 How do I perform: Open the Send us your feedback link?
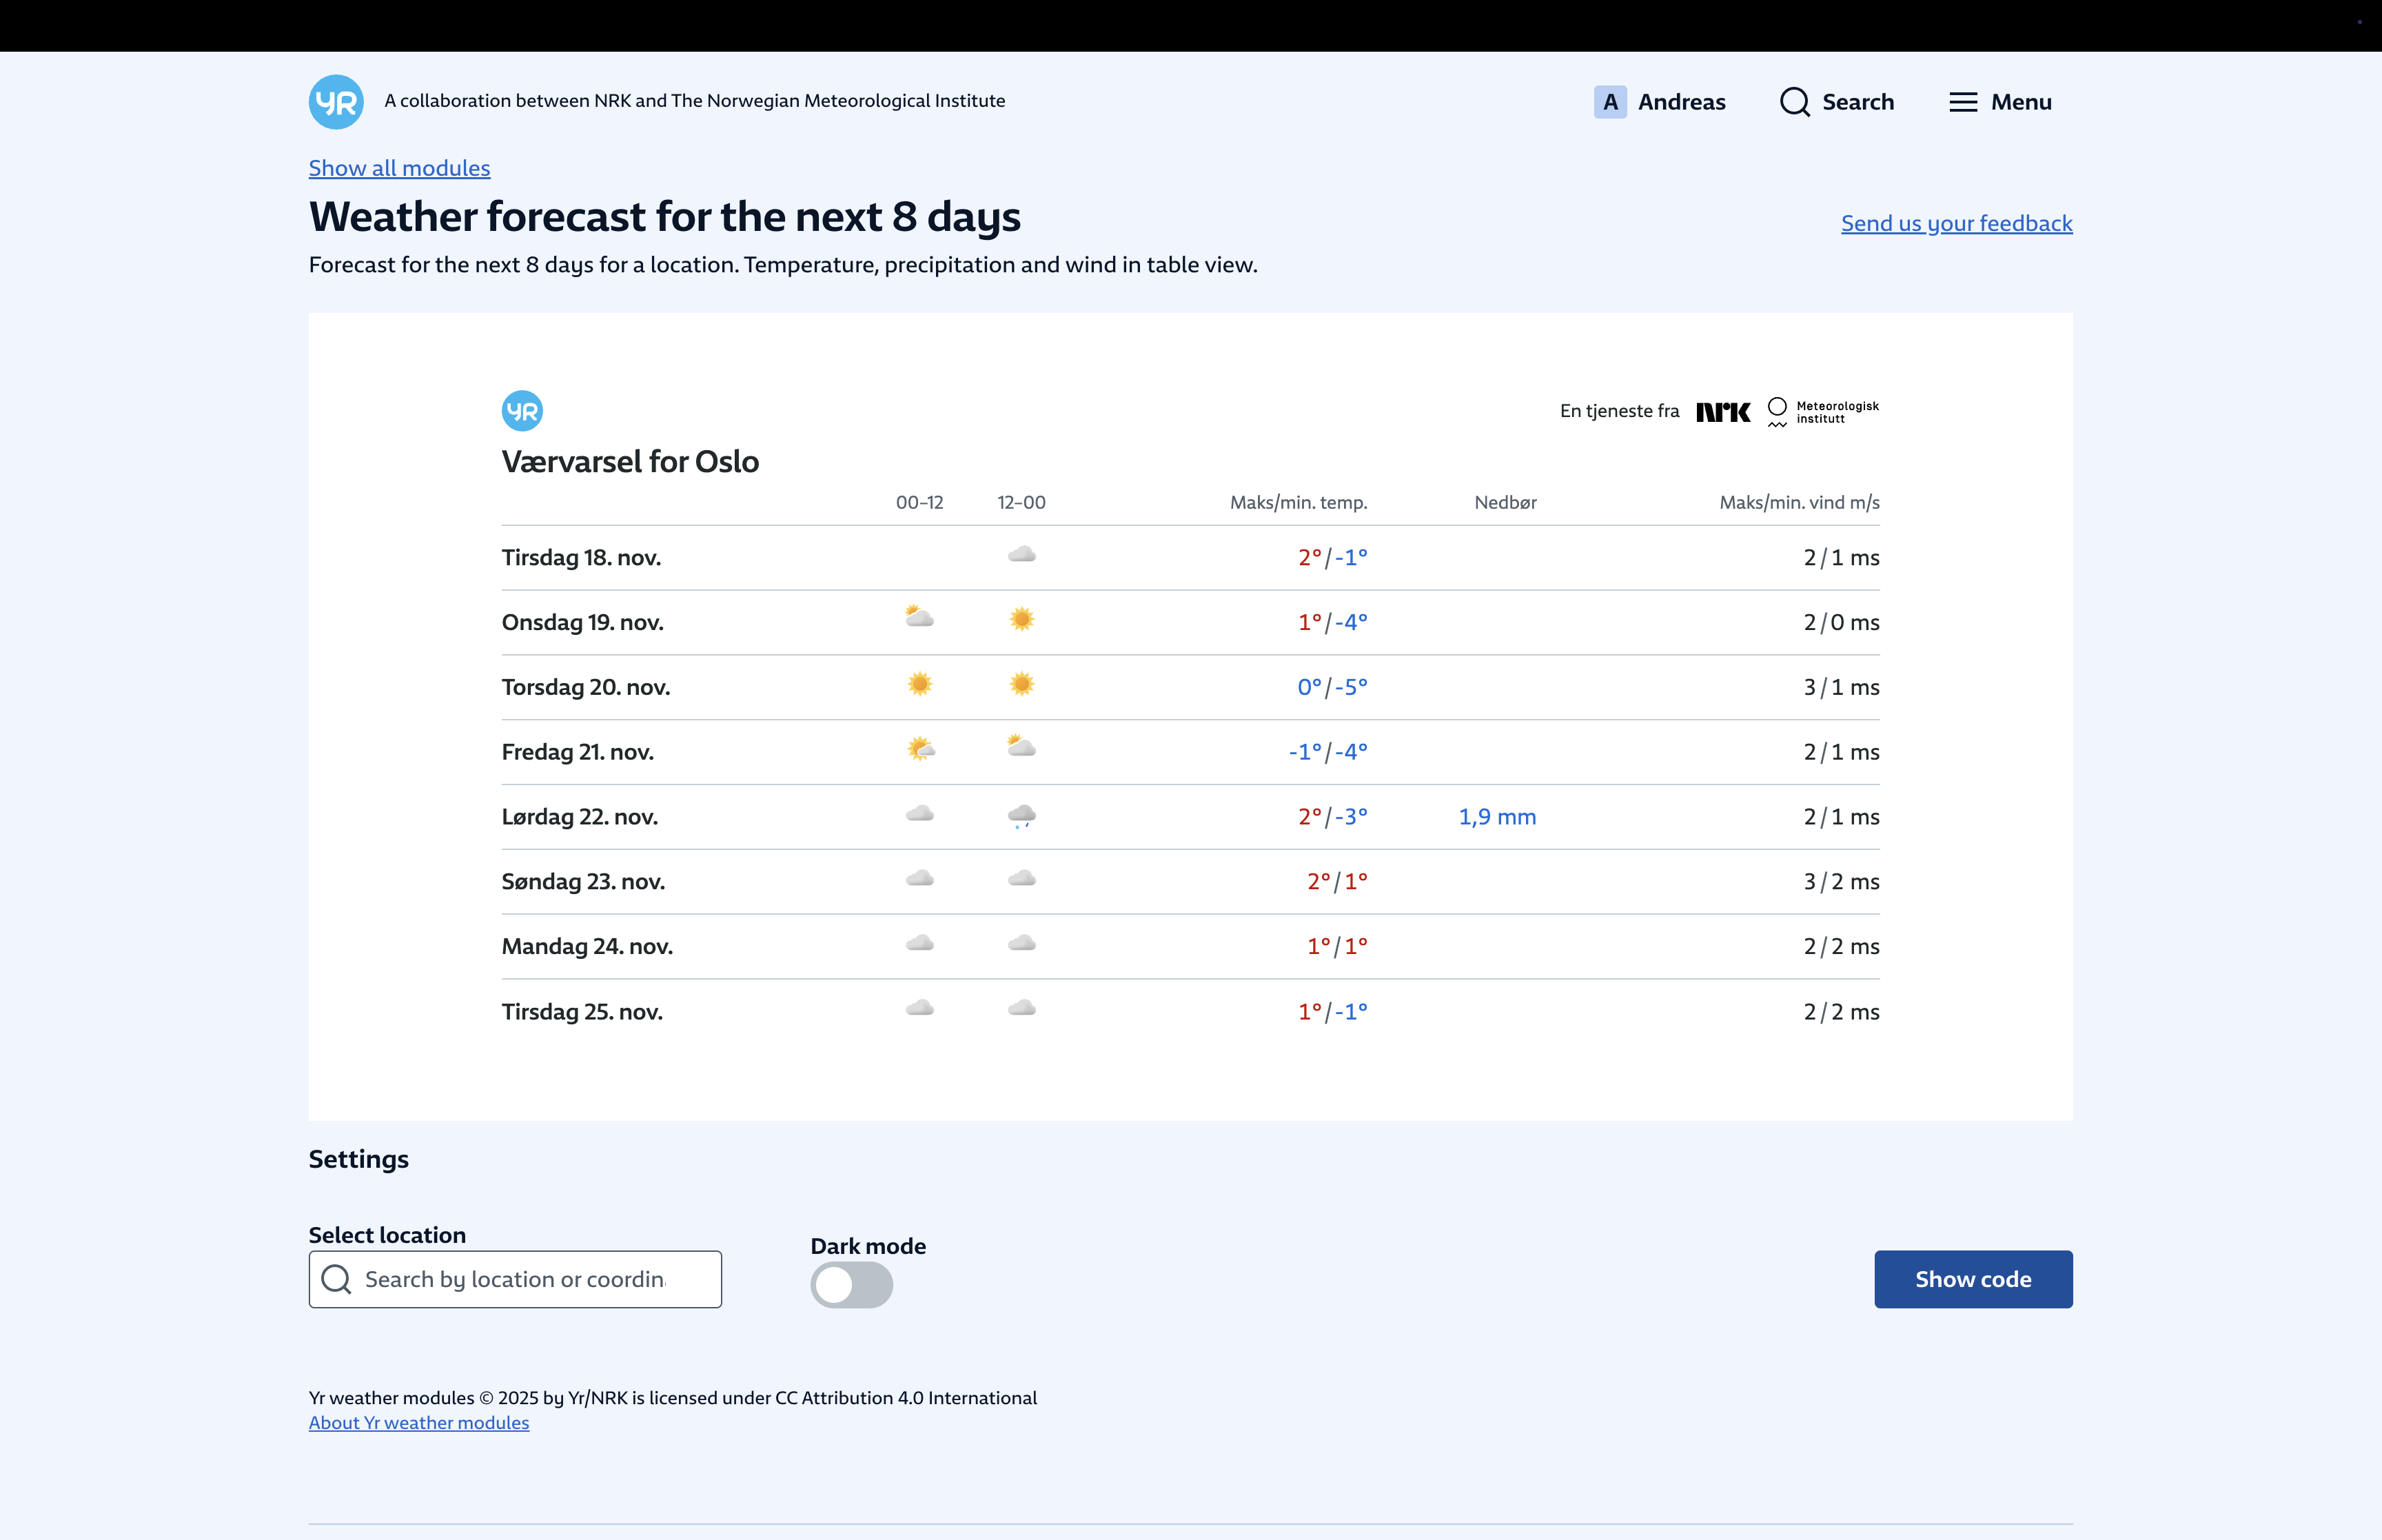click(x=1955, y=223)
